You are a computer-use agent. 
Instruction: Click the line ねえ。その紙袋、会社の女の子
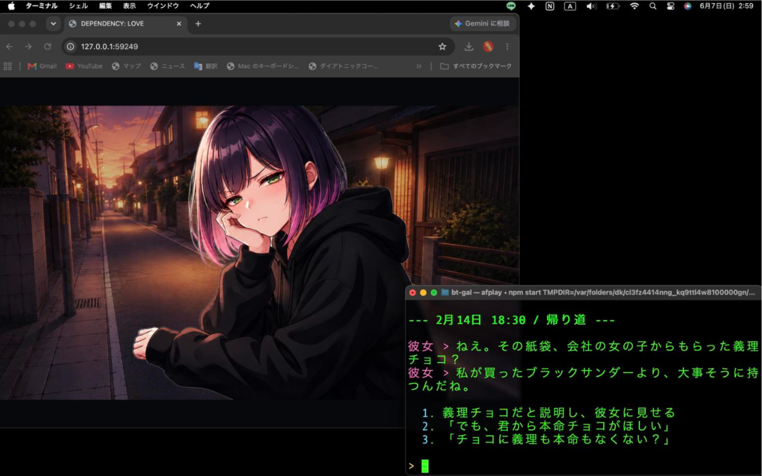pyautogui.click(x=583, y=352)
